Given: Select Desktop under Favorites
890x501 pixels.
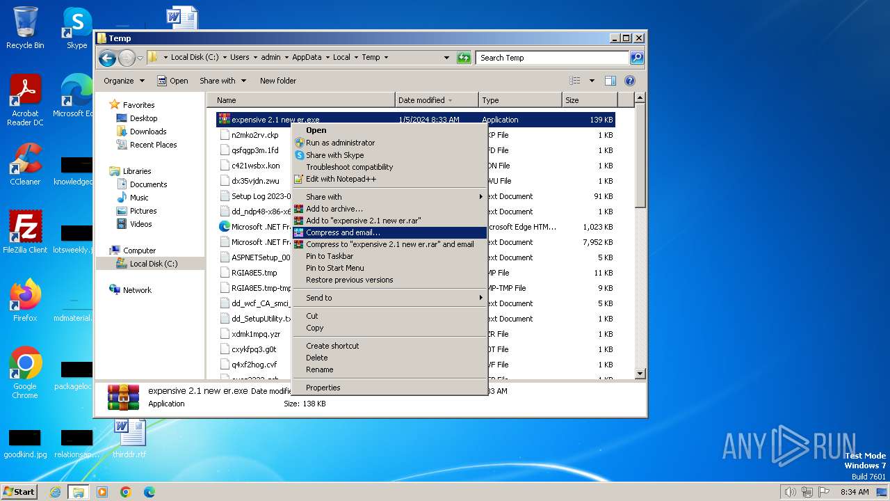Looking at the screenshot, I should tap(143, 118).
